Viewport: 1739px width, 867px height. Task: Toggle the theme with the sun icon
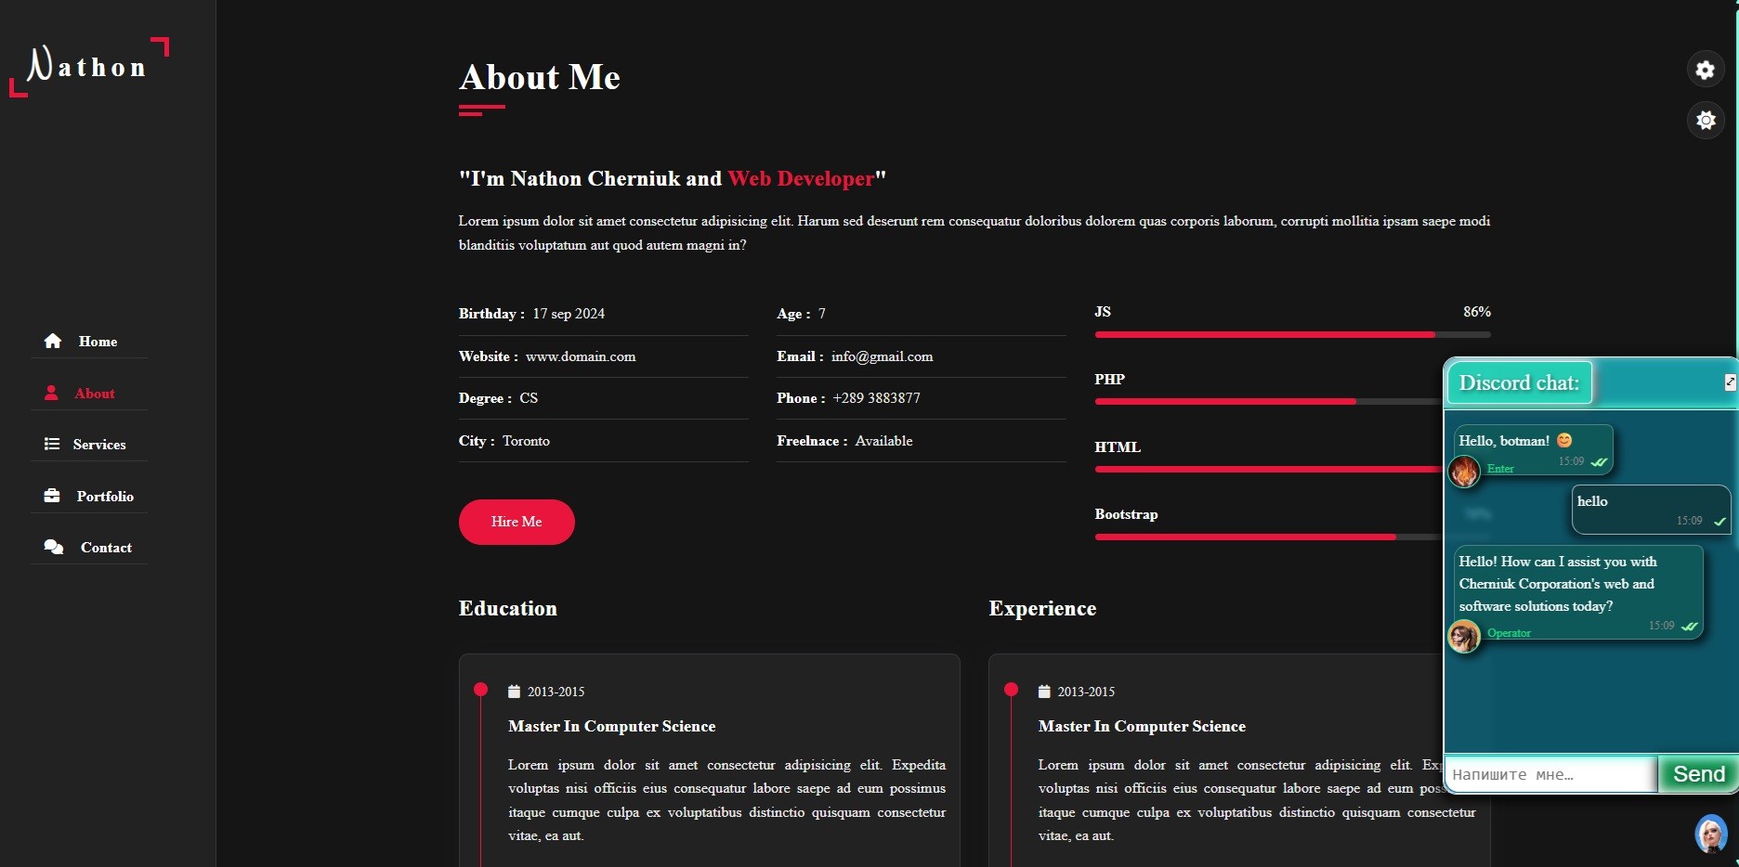[x=1706, y=120]
